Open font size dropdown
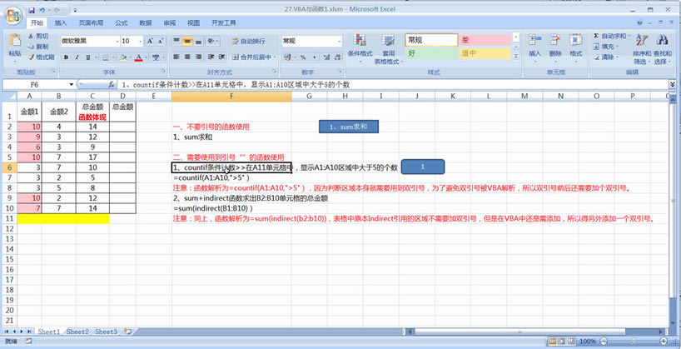681x349 pixels. point(141,42)
